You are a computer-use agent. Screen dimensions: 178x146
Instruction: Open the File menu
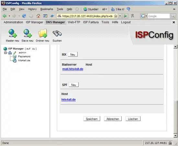pos(5,9)
